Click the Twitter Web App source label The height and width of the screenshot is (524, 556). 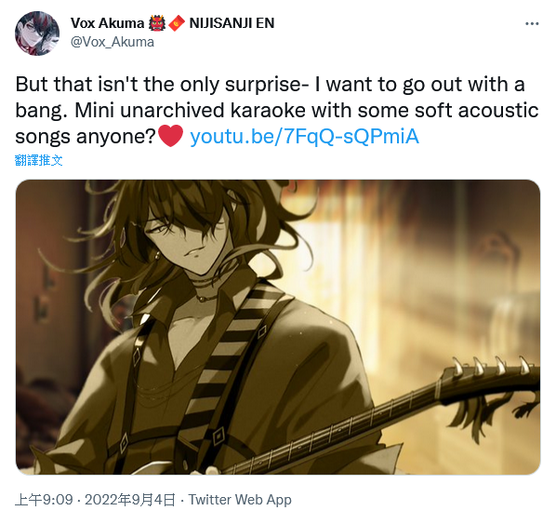point(240,500)
